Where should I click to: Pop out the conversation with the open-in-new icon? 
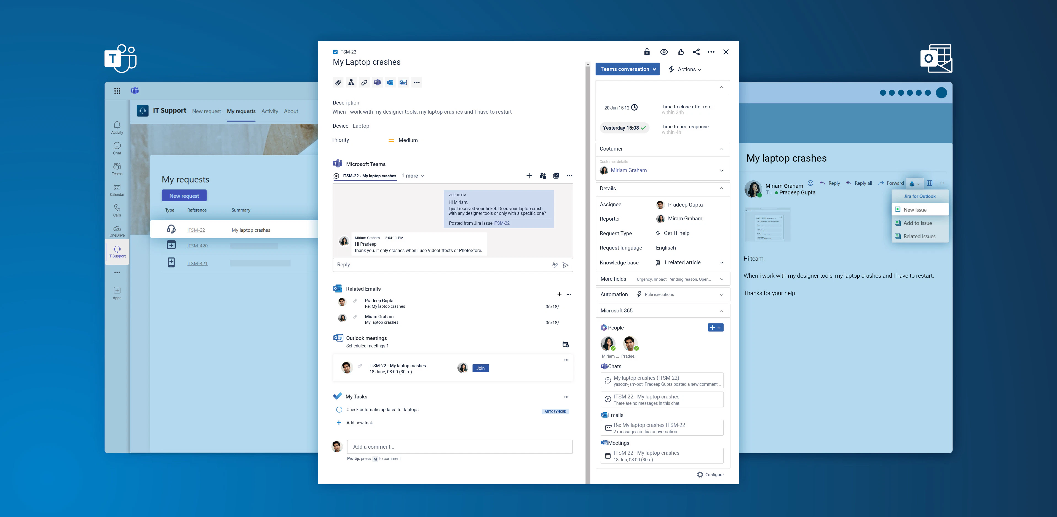556,175
